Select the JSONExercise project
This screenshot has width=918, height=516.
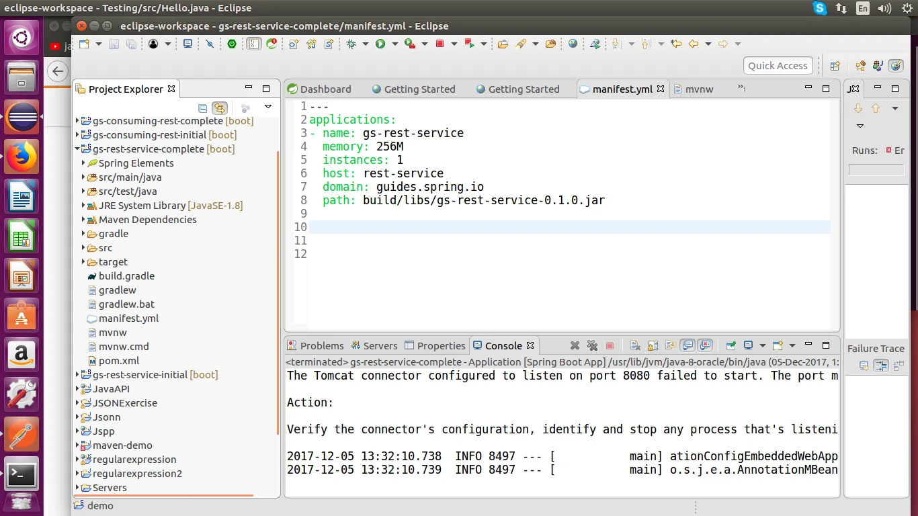125,403
